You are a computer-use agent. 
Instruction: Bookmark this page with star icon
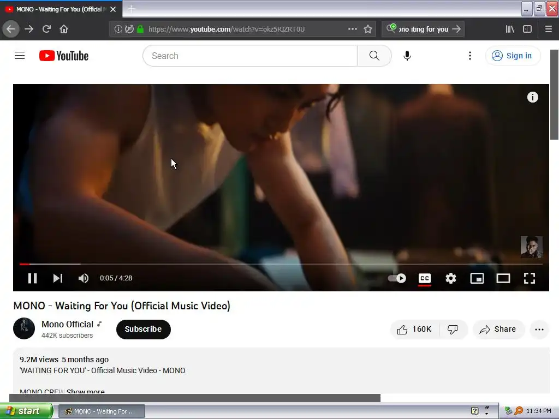[x=368, y=29]
